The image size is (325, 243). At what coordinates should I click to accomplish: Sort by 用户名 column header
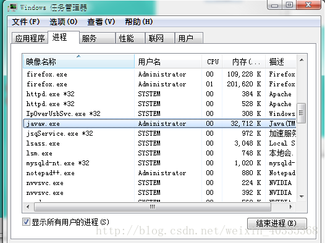[x=168, y=62]
